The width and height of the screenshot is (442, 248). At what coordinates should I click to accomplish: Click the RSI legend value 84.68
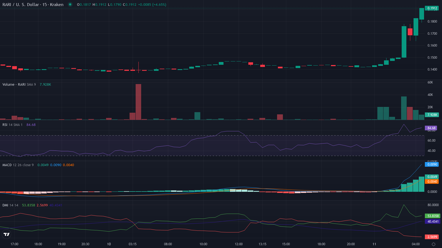point(31,125)
